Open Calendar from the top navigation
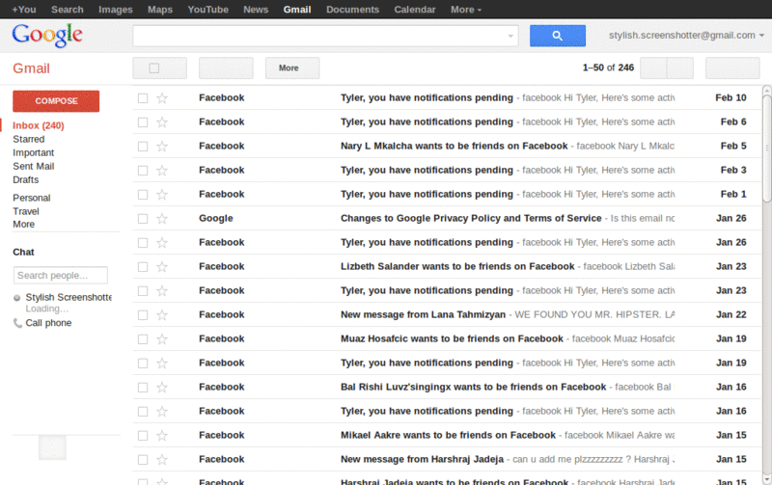 415,10
